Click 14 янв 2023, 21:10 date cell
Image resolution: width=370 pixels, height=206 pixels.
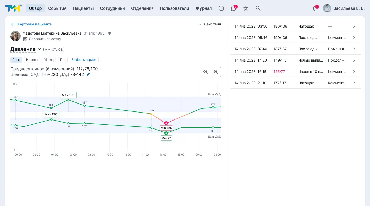[x=250, y=83]
